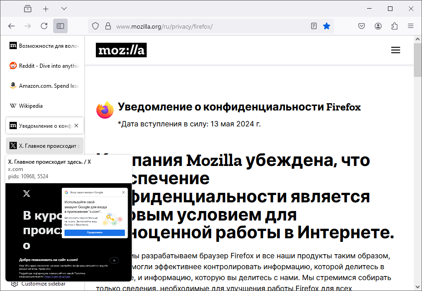Go back to the previous page
The width and height of the screenshot is (422, 291).
click(x=11, y=26)
